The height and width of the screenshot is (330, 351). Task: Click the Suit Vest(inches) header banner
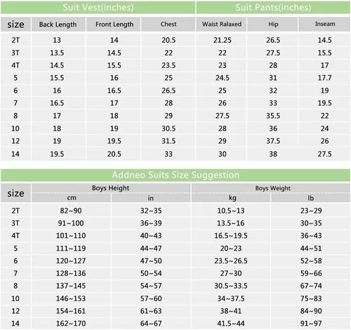pyautogui.click(x=98, y=8)
